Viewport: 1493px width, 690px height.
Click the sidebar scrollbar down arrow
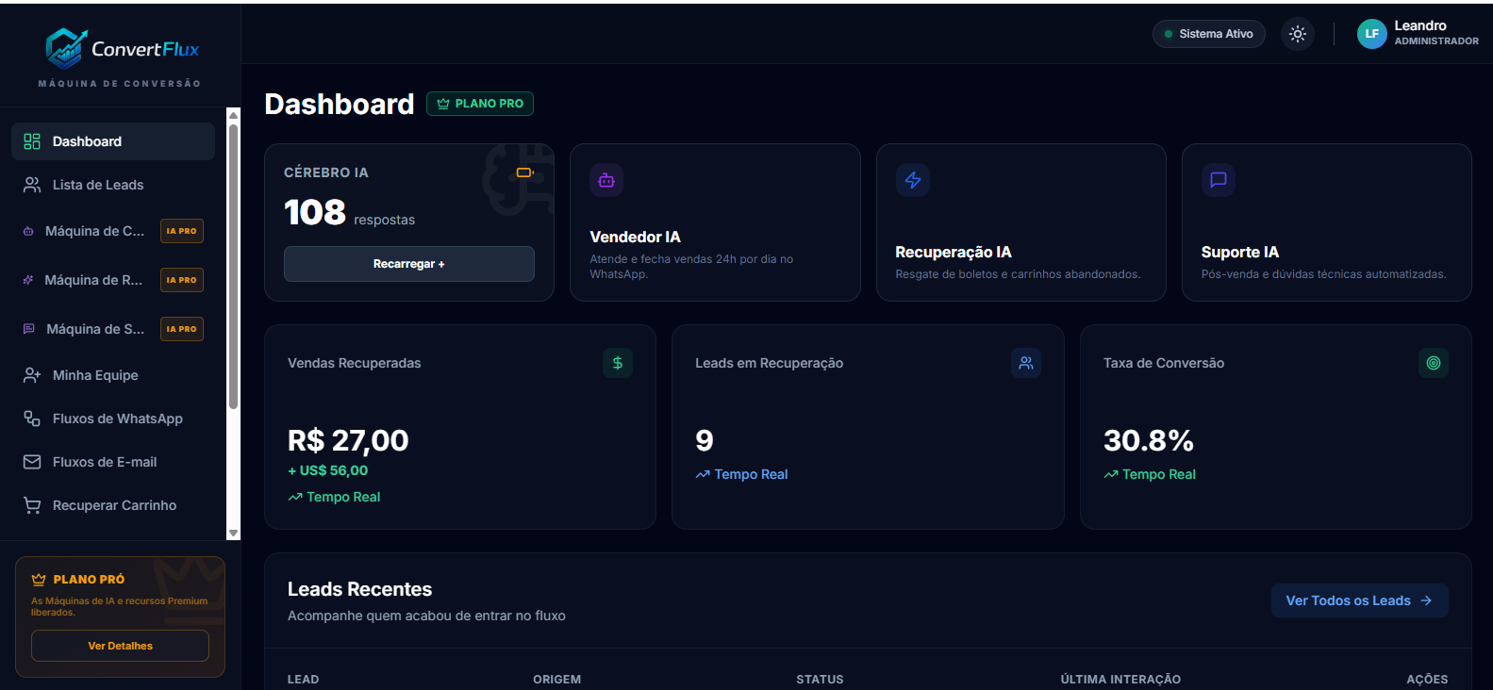click(234, 533)
